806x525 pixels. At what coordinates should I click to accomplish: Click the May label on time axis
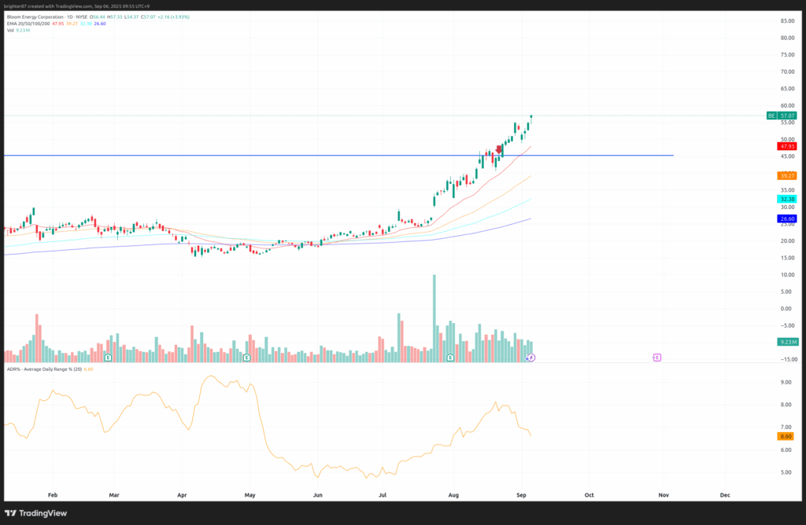pos(250,495)
